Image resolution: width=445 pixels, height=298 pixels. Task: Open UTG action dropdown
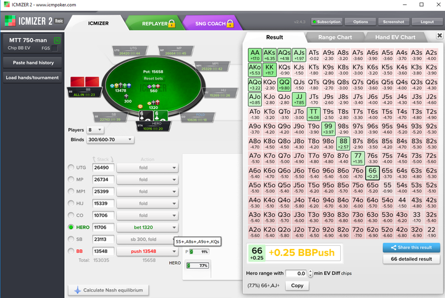(x=147, y=167)
